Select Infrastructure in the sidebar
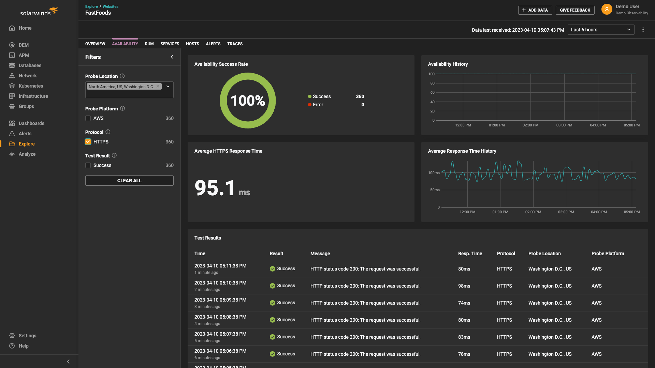The height and width of the screenshot is (368, 655). tap(33, 96)
